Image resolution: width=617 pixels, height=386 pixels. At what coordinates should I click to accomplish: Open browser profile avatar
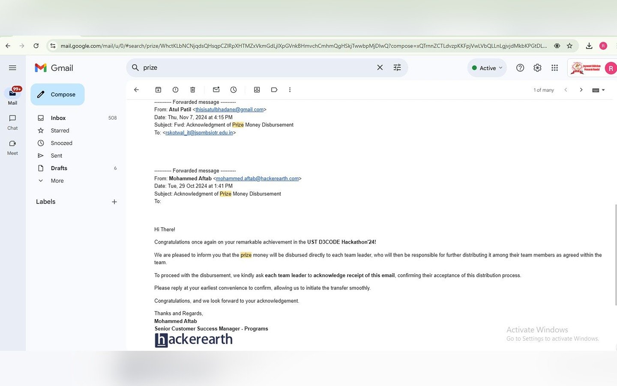point(603,46)
